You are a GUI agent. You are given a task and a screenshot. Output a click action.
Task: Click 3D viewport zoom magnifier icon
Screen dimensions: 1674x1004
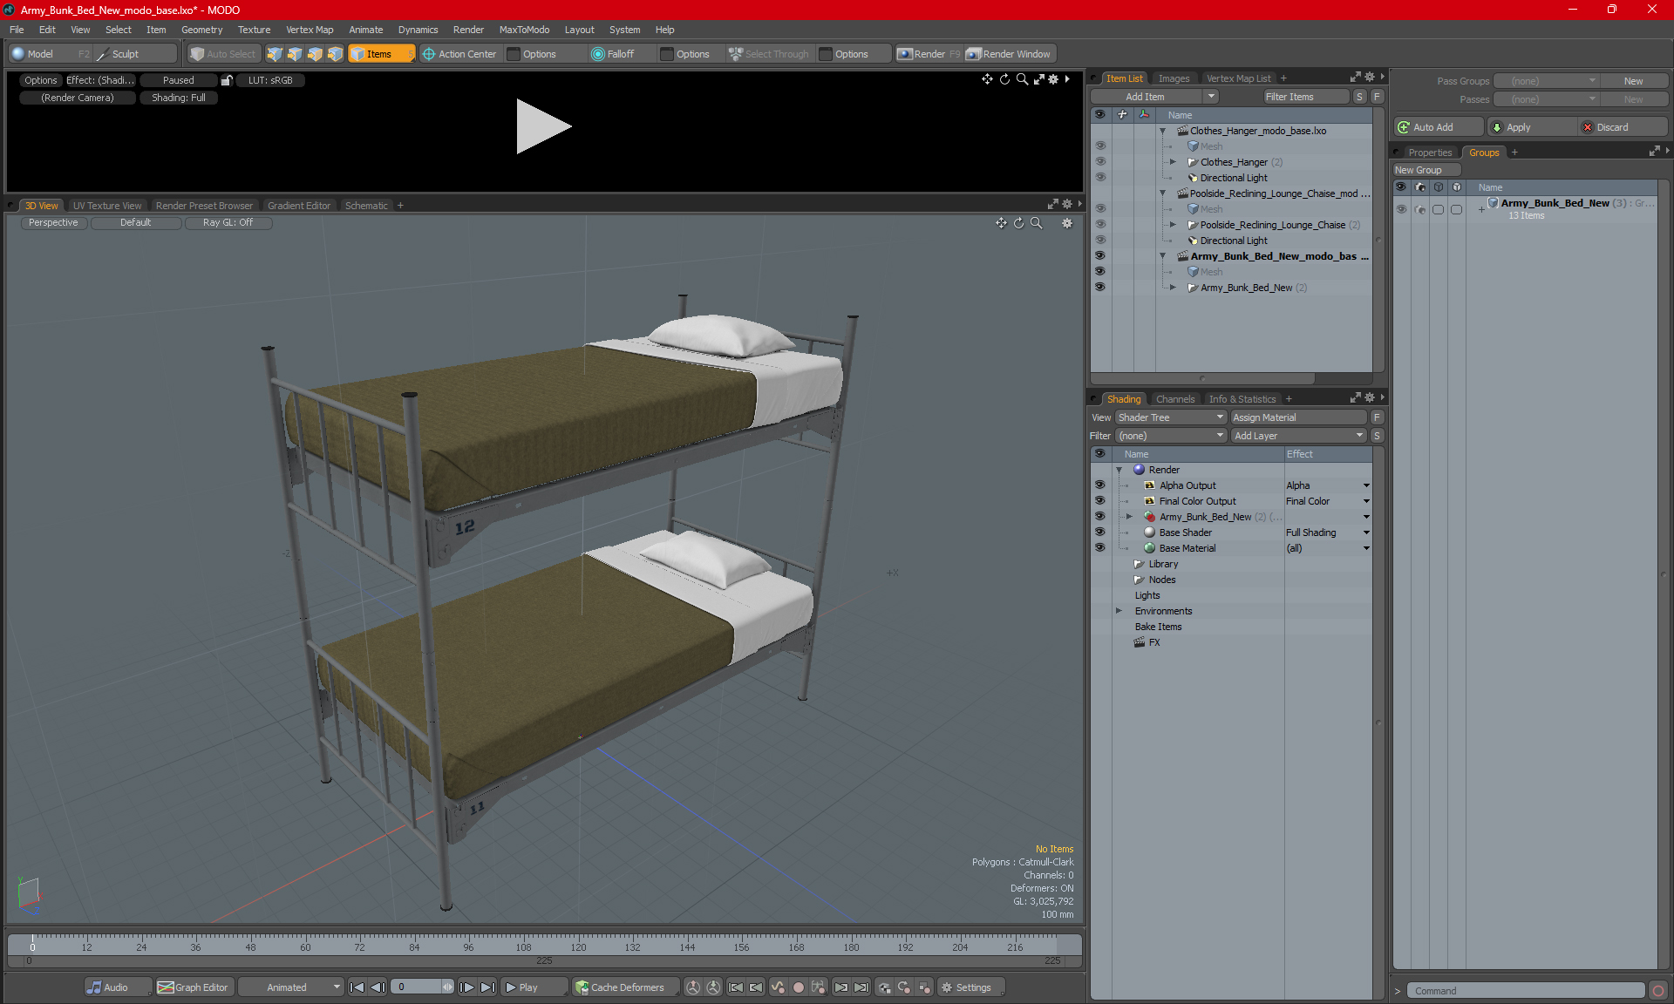coord(1037,223)
